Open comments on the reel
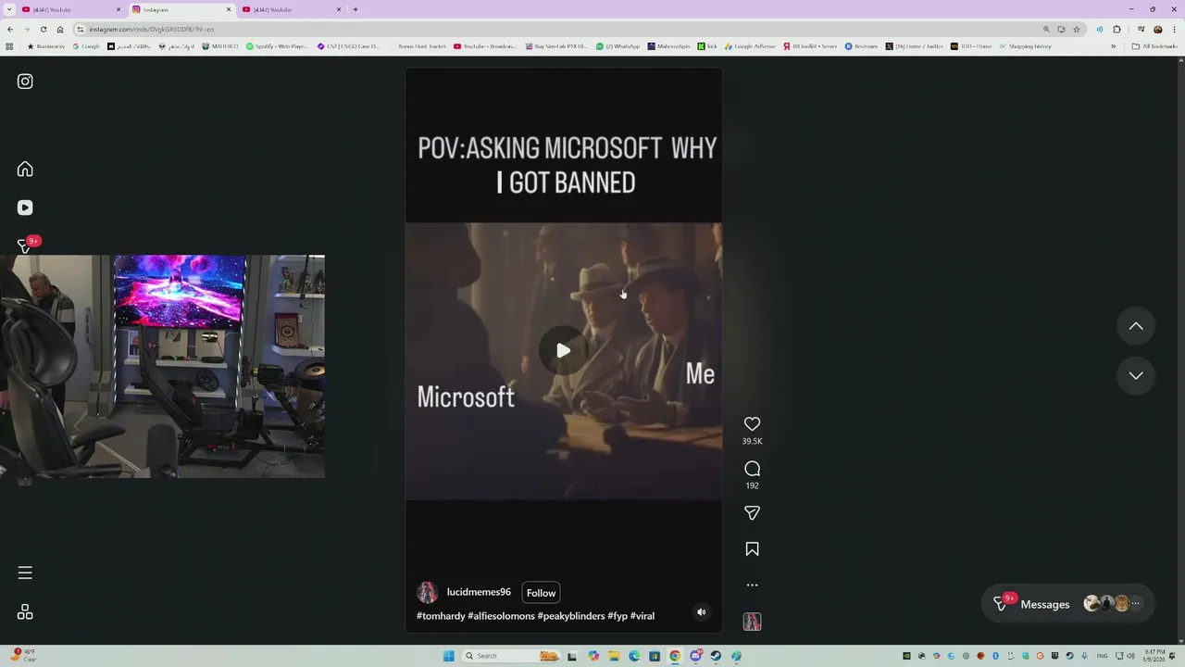The height and width of the screenshot is (667, 1185). point(752,469)
